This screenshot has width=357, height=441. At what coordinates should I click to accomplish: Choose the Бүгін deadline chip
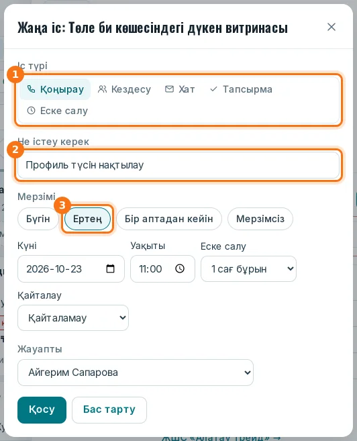[38, 219]
